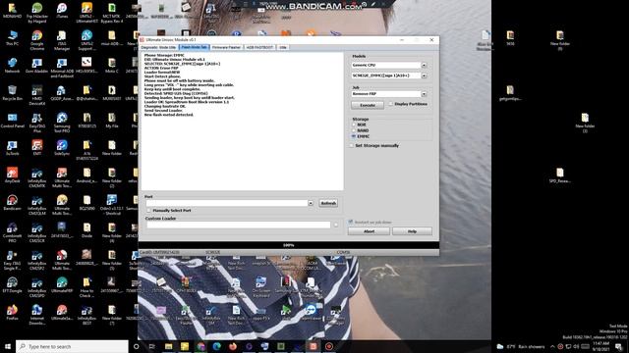
Task: Click the Windows Start button
Action: pos(7,346)
